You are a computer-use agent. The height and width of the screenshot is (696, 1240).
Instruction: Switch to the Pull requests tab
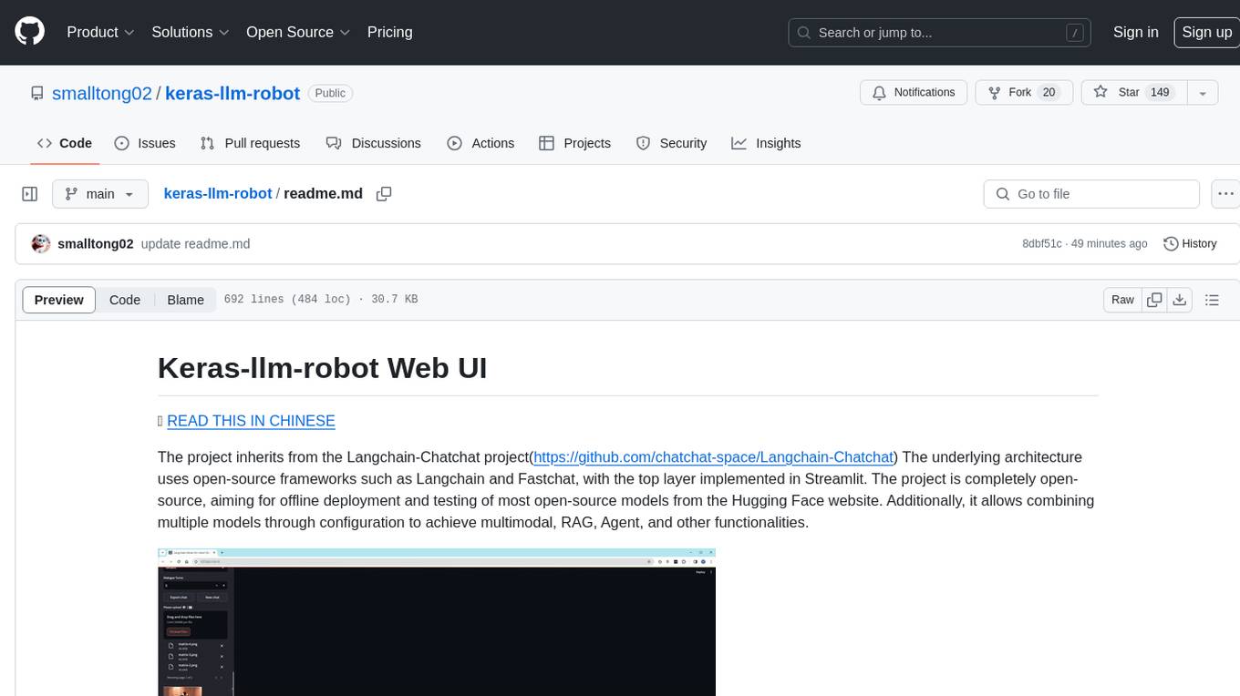click(x=250, y=143)
